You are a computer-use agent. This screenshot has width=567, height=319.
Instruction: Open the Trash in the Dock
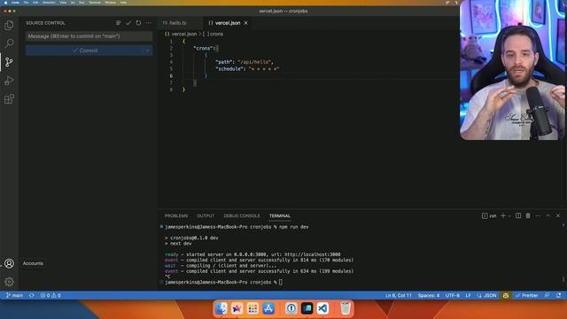coord(346,308)
